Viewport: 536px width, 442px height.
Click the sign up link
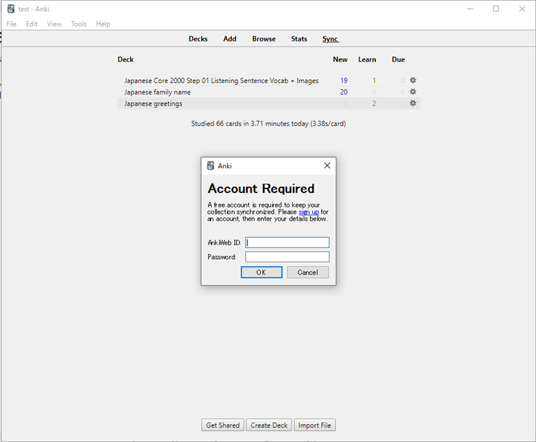tap(309, 212)
